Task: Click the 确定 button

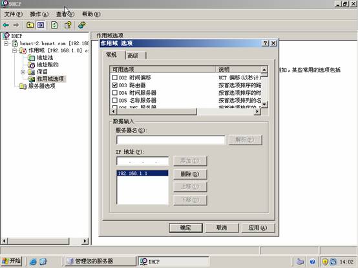Action: tap(185, 227)
